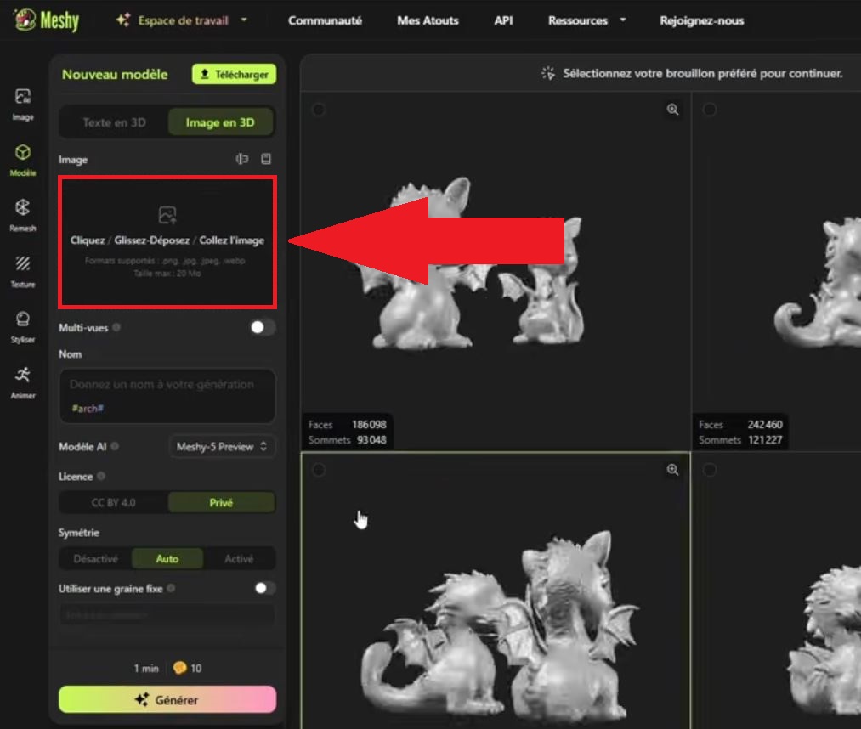The image size is (861, 729).
Task: Set licence to Privé
Action: [x=221, y=502]
